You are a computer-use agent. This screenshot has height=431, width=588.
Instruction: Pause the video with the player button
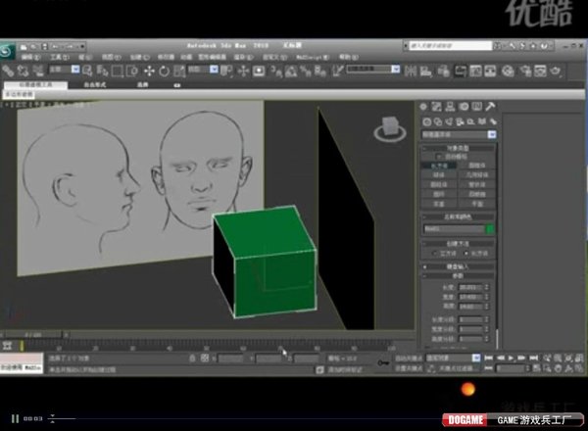point(15,418)
